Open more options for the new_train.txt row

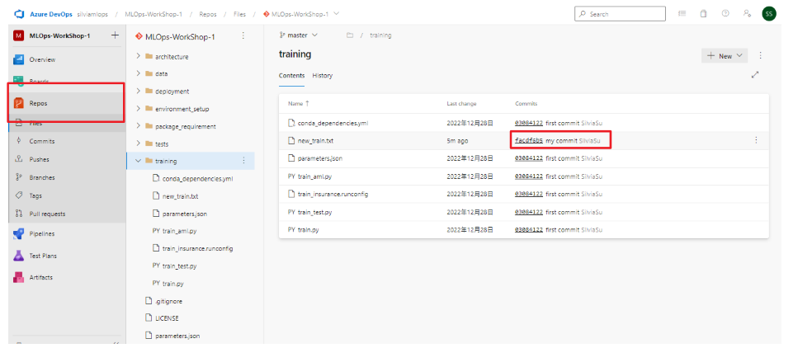(756, 140)
